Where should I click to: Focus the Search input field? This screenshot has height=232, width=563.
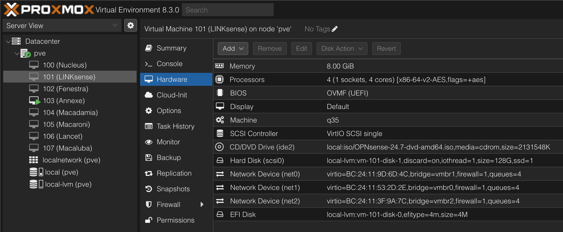228,10
